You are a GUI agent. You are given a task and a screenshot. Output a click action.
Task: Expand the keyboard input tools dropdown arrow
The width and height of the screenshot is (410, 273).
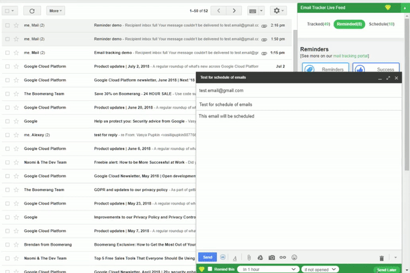(261, 11)
